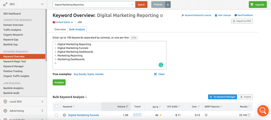This screenshot has width=271, height=120.
Task: Open the SERP results icon beside 22.1M
Action: [249, 115]
